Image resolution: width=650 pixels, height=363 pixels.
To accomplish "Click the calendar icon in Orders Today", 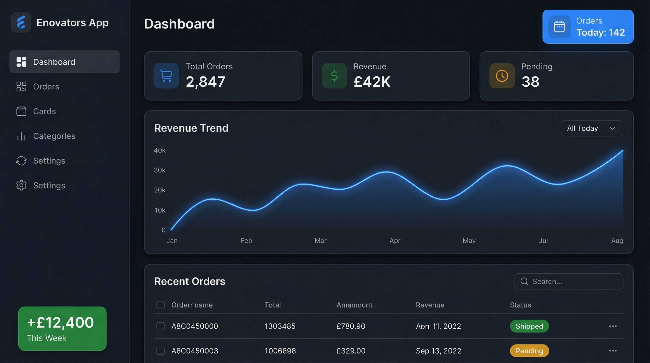I will (x=559, y=27).
